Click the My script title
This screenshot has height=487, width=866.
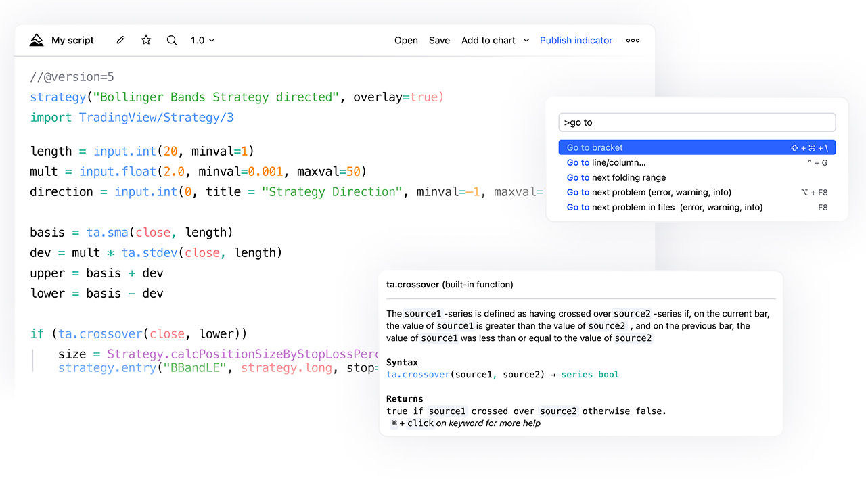[x=72, y=41]
